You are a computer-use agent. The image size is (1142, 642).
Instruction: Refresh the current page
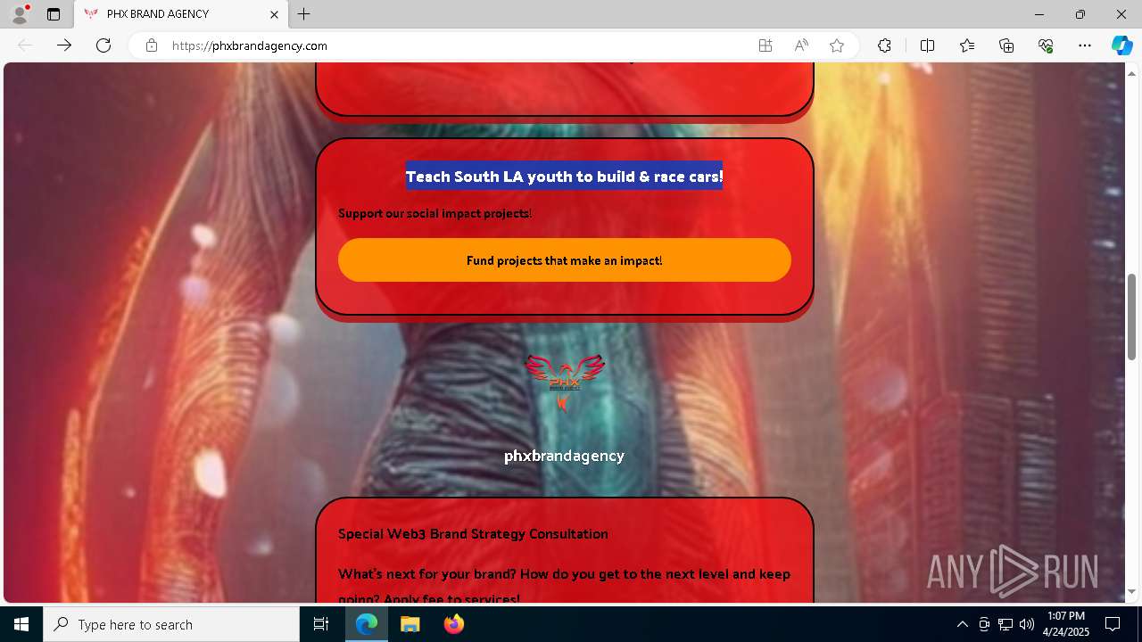coord(103,45)
